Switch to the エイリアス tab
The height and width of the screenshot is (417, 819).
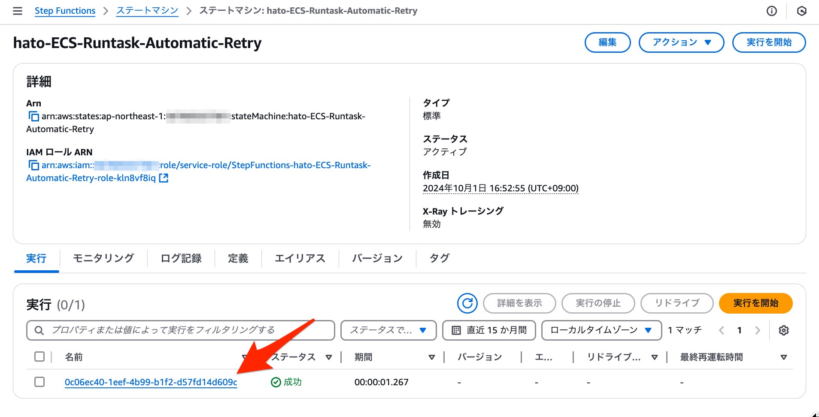(300, 258)
